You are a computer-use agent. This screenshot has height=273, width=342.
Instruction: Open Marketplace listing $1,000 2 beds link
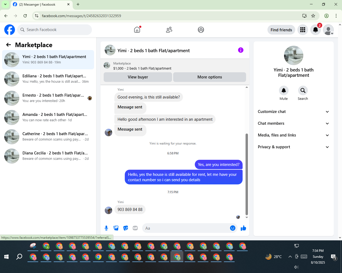coord(142,68)
